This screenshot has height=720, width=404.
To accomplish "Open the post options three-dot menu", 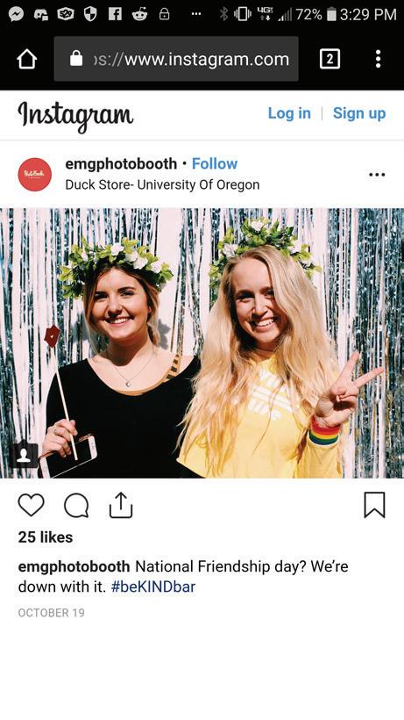I will [377, 175].
